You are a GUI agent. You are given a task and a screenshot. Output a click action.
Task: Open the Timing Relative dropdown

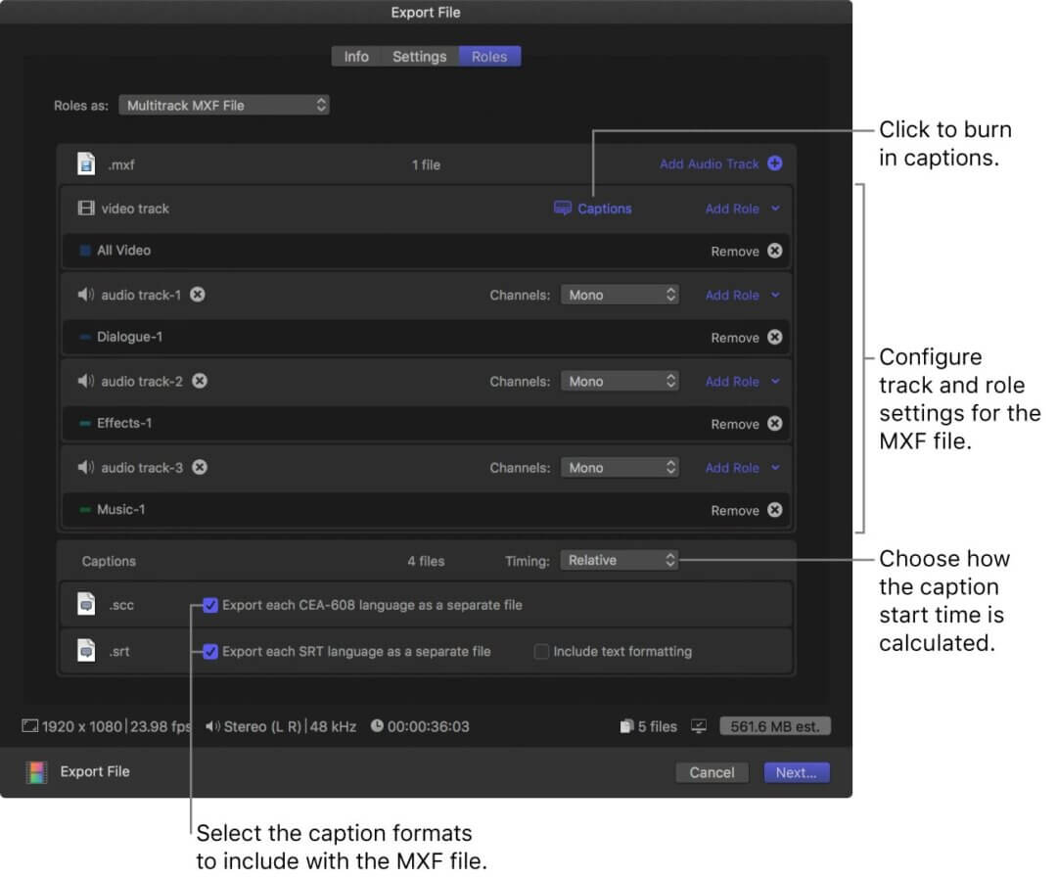click(619, 560)
